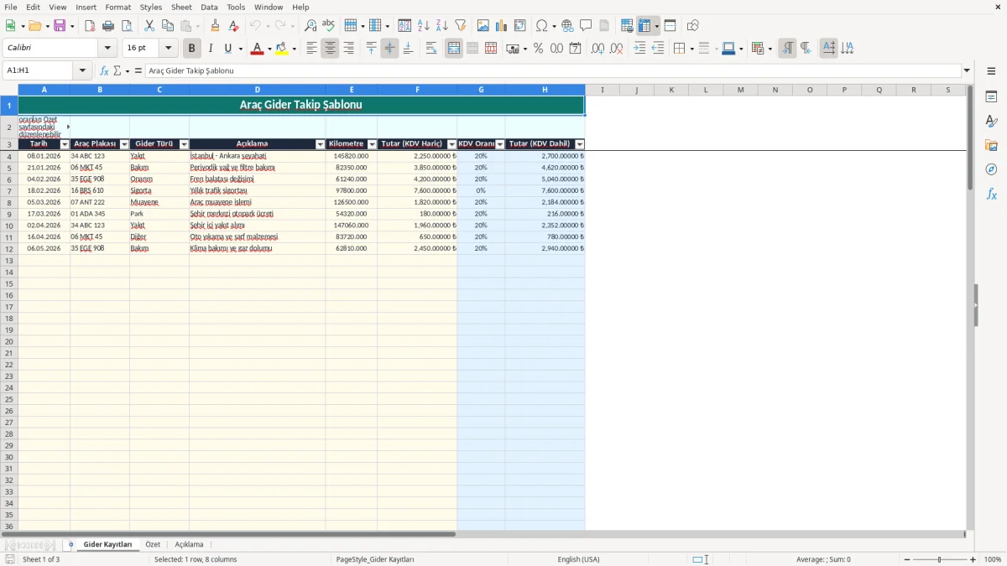Open the Sheet menu
This screenshot has height=566, width=1007.
point(181,7)
